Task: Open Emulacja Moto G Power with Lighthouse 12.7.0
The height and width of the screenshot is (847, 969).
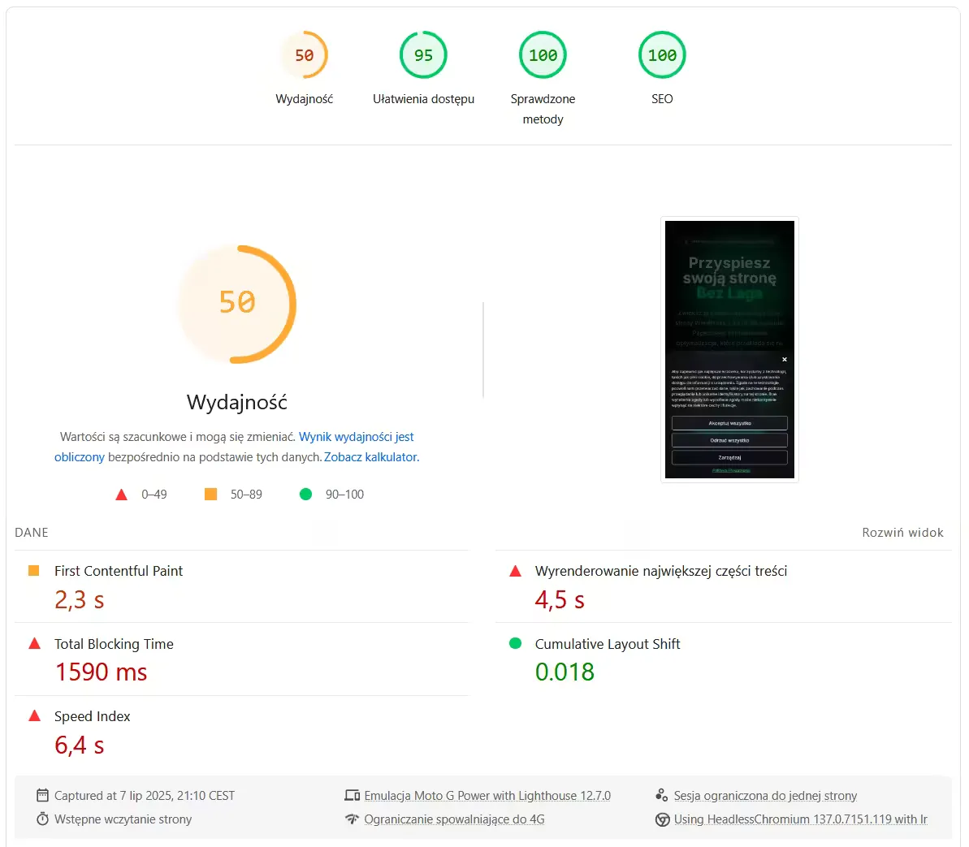Action: [487, 796]
